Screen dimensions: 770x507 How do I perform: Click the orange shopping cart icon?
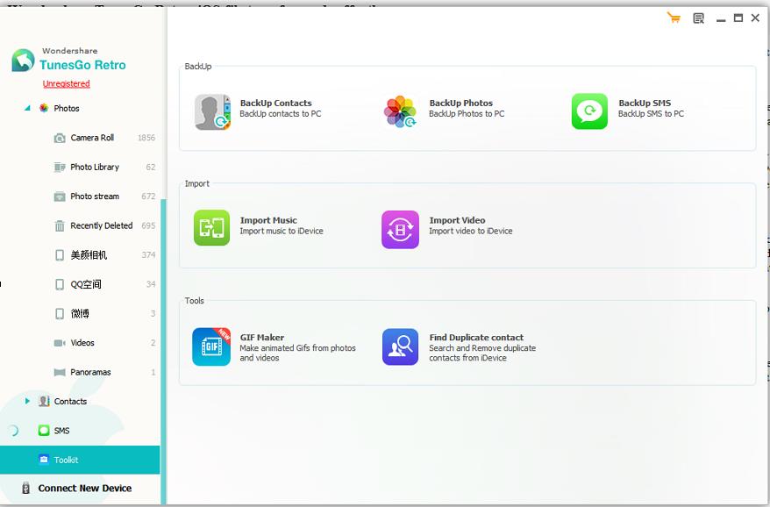point(674,18)
